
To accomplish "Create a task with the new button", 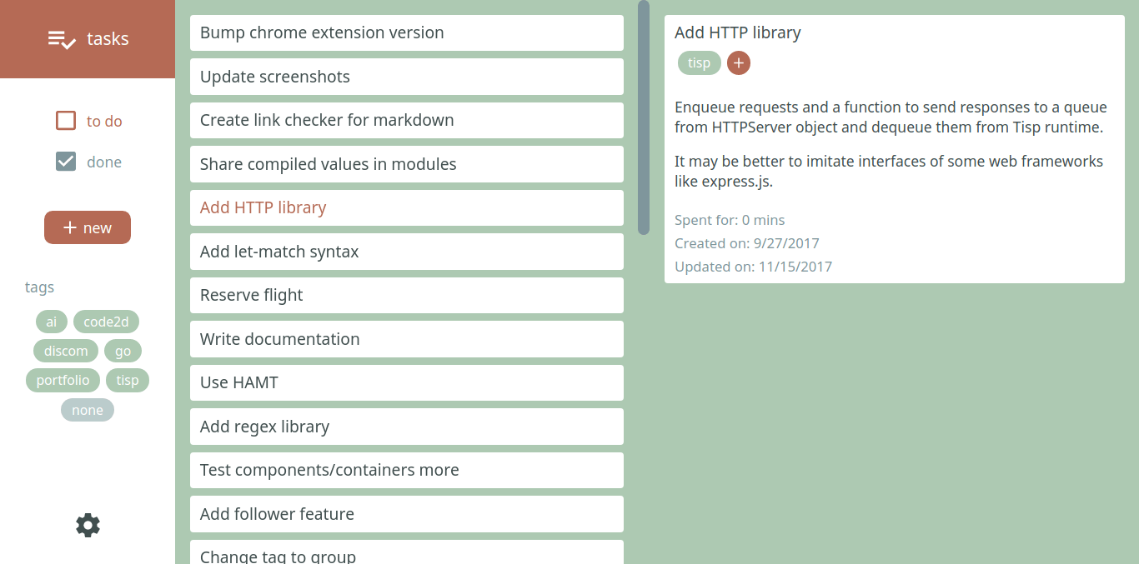I will (x=88, y=227).
